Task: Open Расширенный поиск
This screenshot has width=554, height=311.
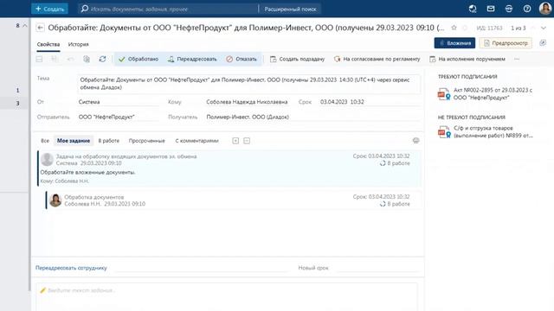Action: [x=291, y=9]
